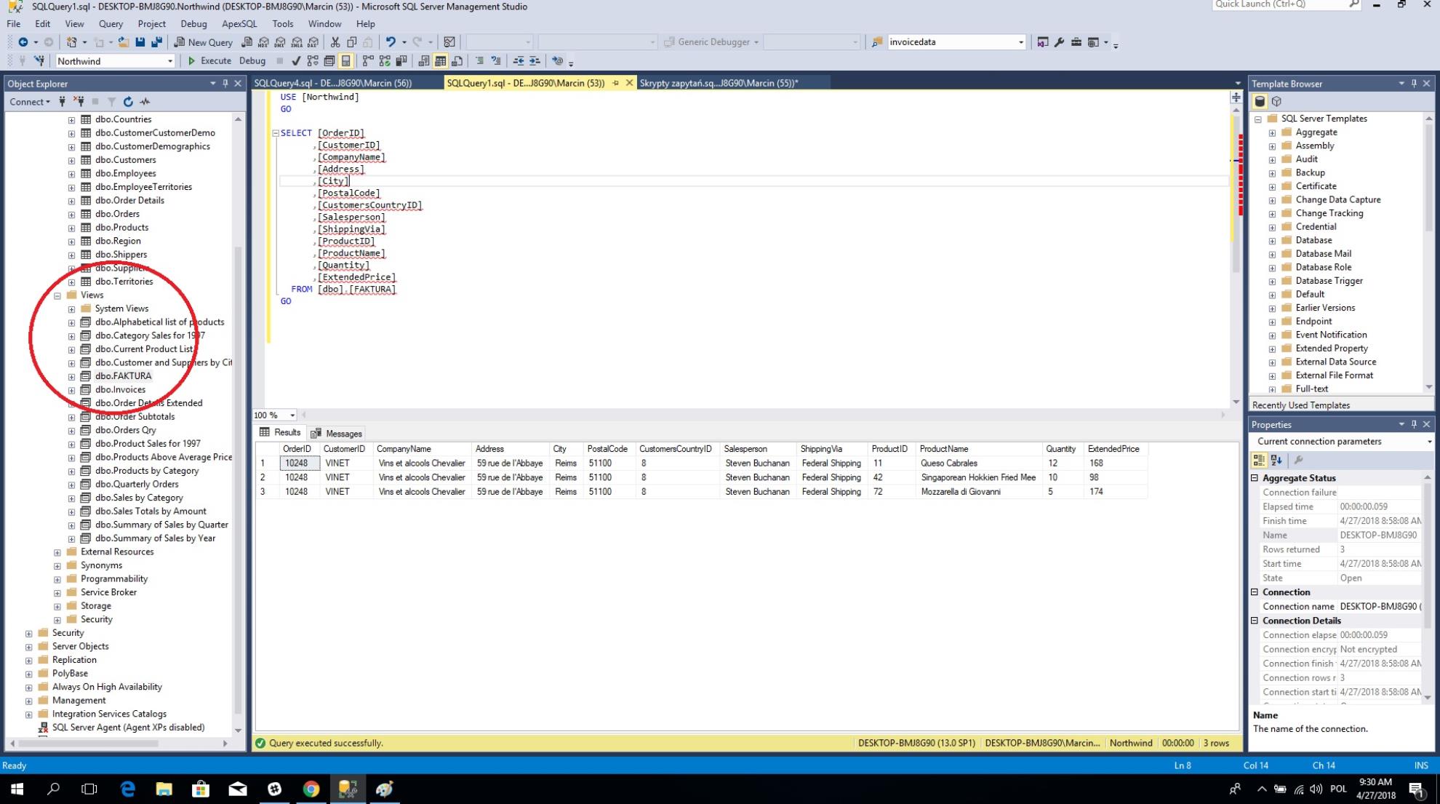This screenshot has width=1440, height=804.
Task: Switch Properties to Categorized view
Action: [x=1259, y=460]
